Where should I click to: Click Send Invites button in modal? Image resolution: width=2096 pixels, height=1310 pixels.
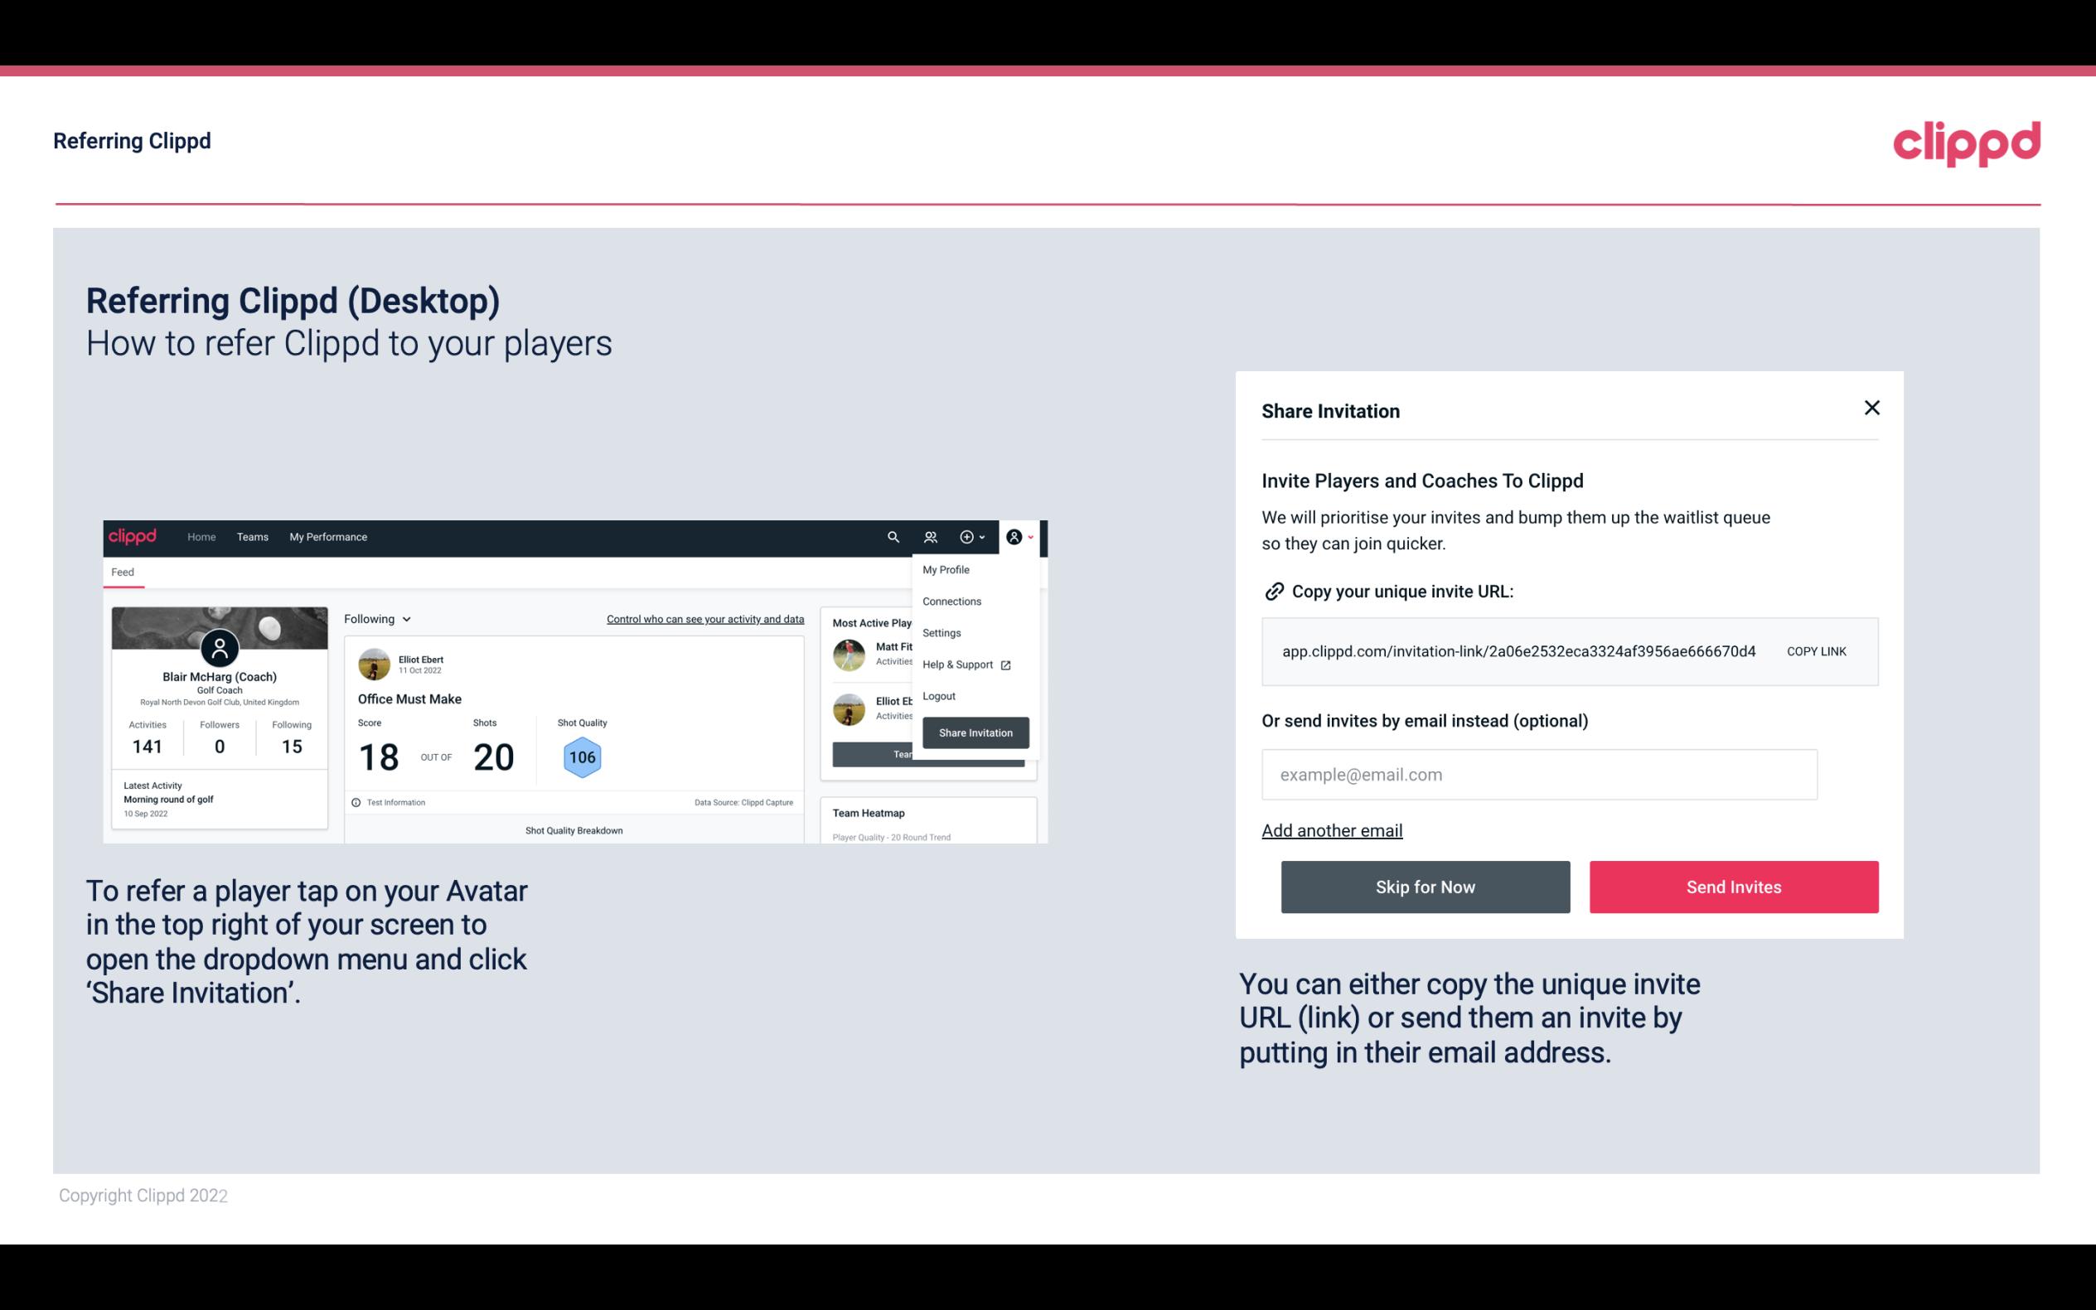tap(1732, 886)
